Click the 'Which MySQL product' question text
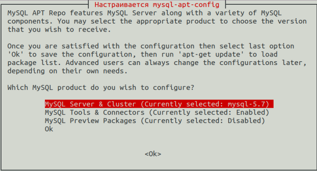 click(101, 88)
